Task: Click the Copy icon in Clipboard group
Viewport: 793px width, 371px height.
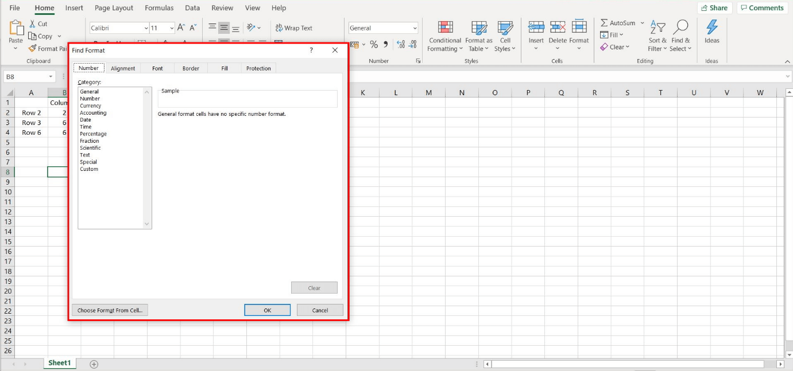Action: click(x=33, y=36)
